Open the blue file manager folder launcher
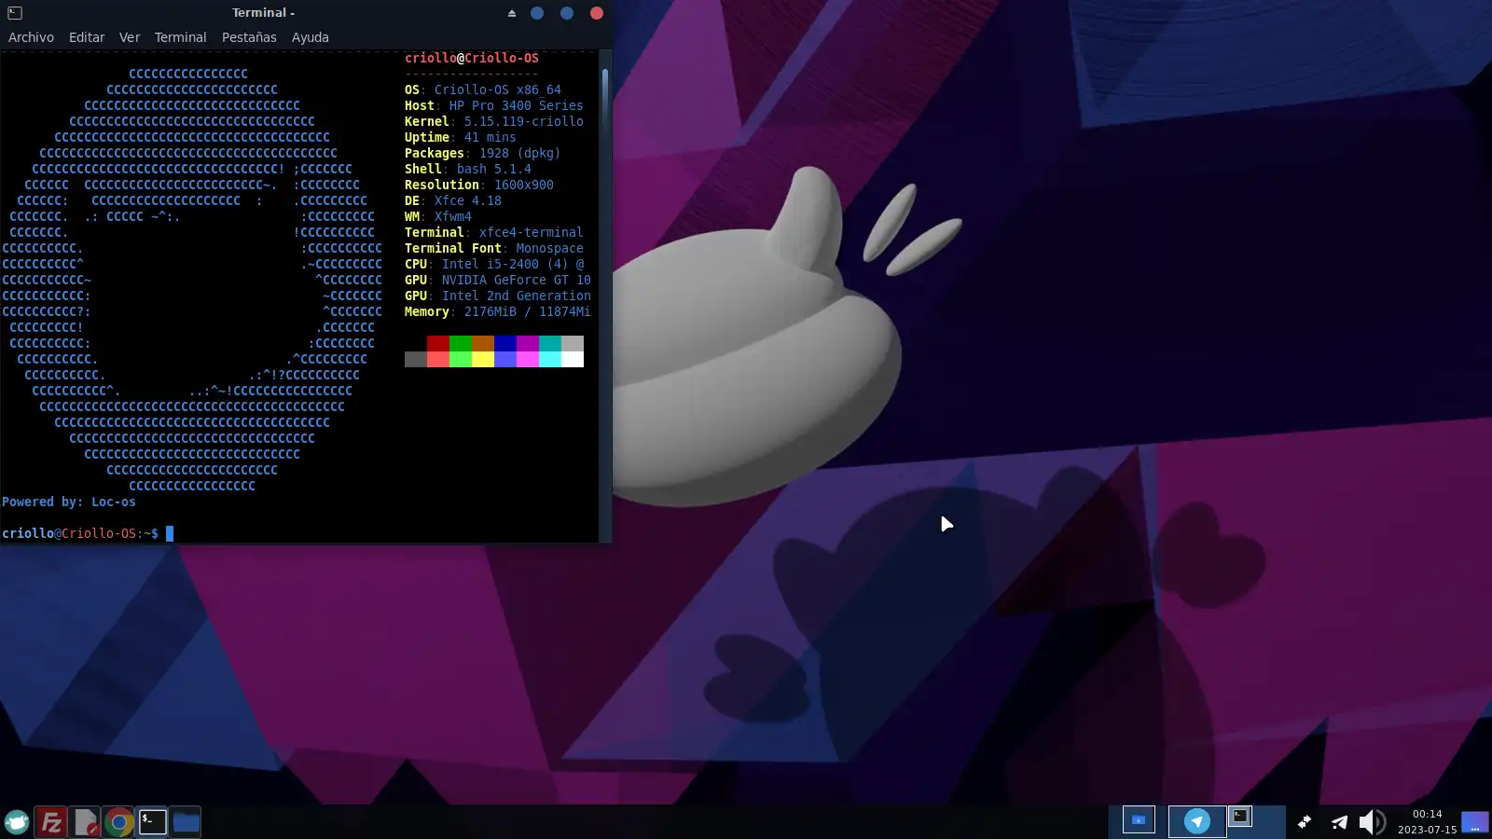 (x=186, y=822)
